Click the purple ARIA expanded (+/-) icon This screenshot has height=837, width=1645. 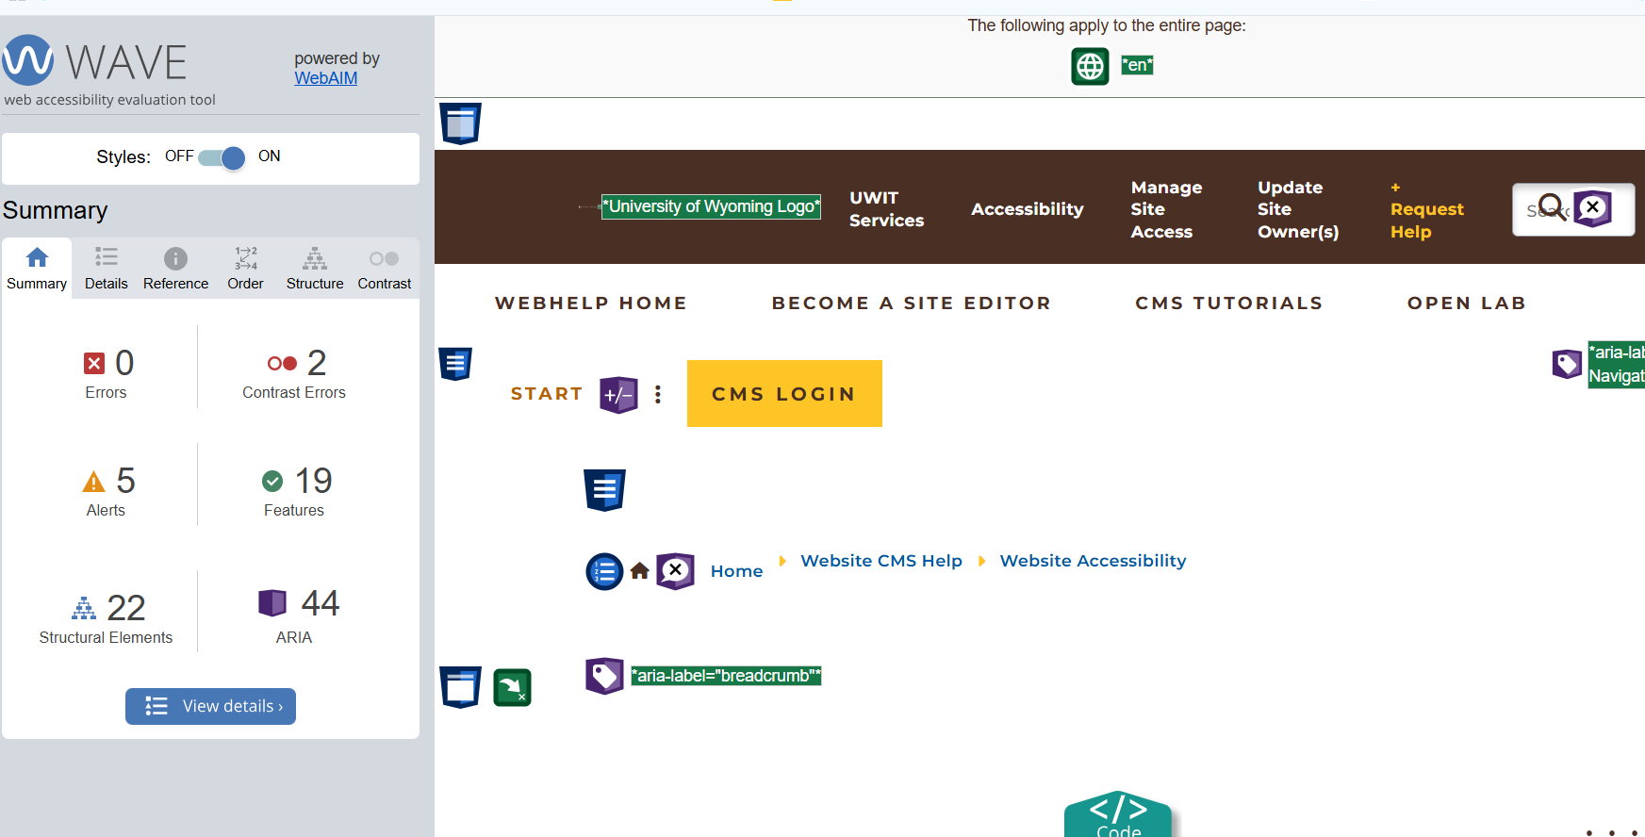point(618,395)
